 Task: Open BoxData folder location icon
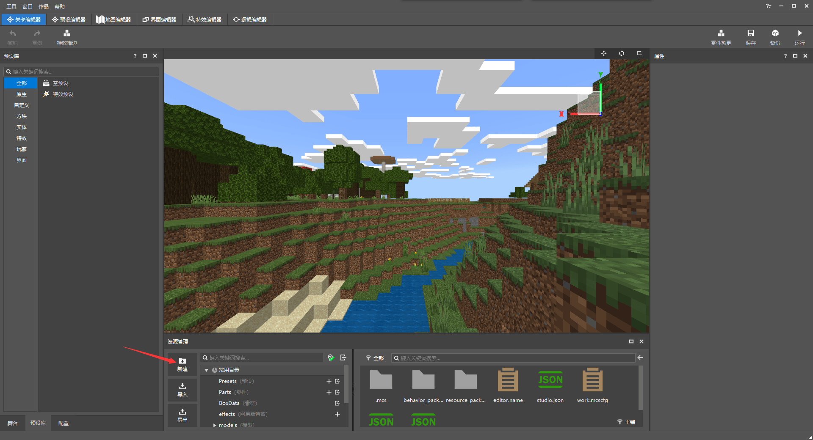point(337,403)
